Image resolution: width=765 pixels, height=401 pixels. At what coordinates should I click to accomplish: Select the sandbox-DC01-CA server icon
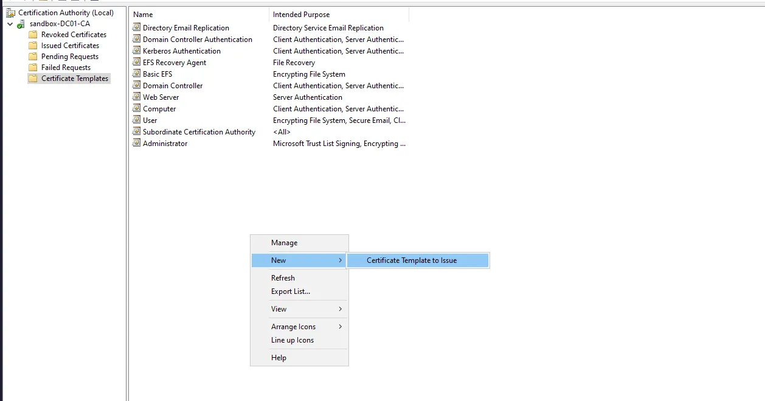point(21,24)
